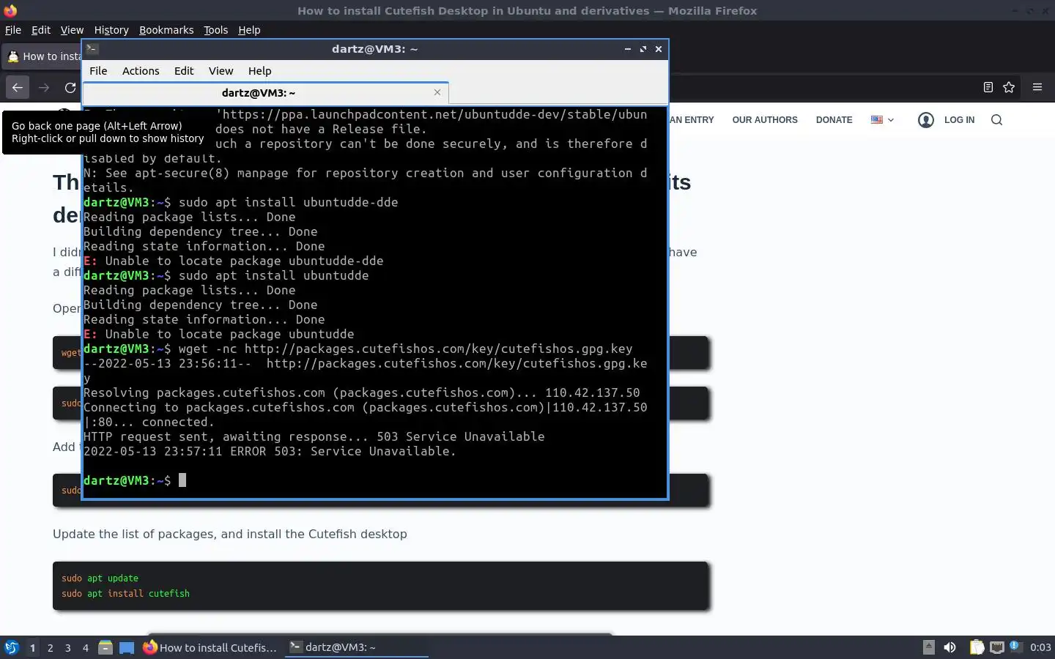Click the 'Unable to locate package ubuntudde-dde' line

[x=233, y=261]
